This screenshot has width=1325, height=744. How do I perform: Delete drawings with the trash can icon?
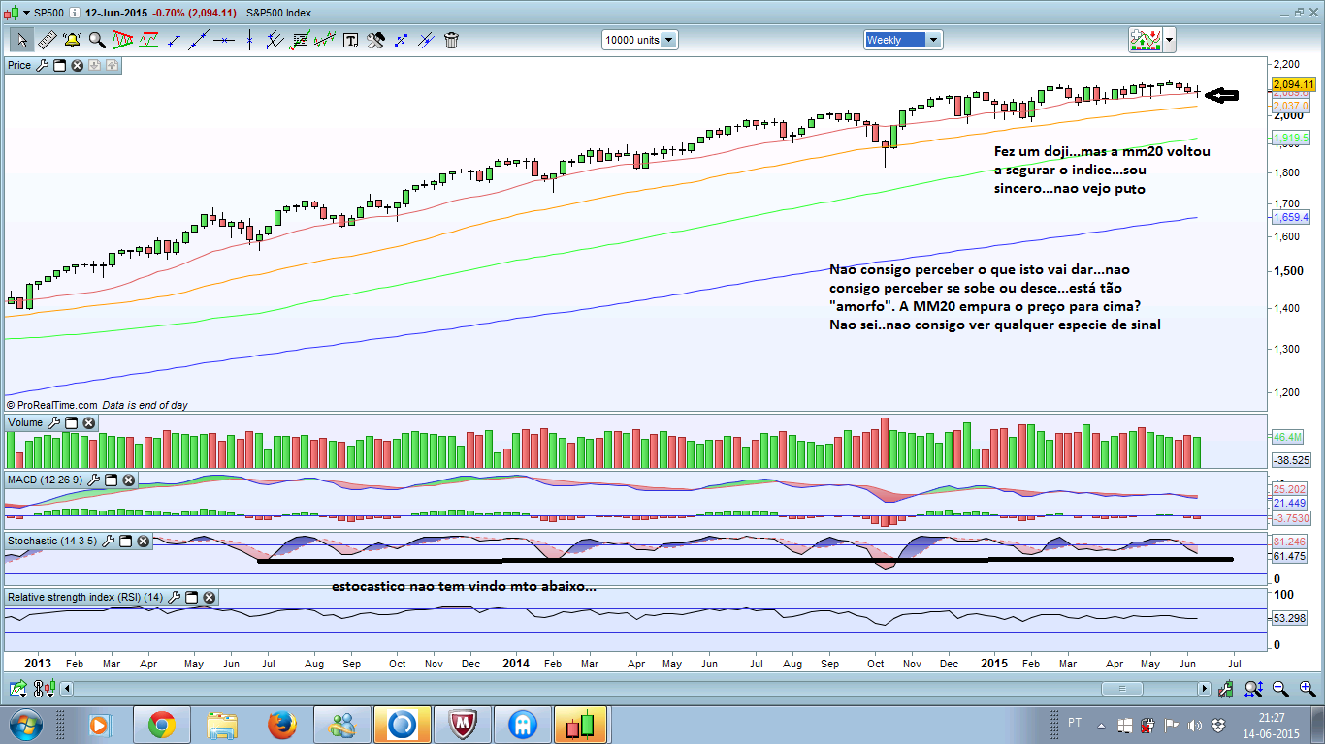click(x=451, y=40)
